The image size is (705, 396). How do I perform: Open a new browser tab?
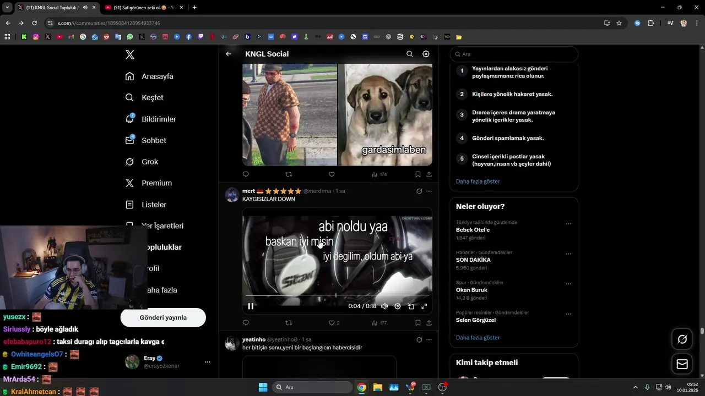(194, 7)
